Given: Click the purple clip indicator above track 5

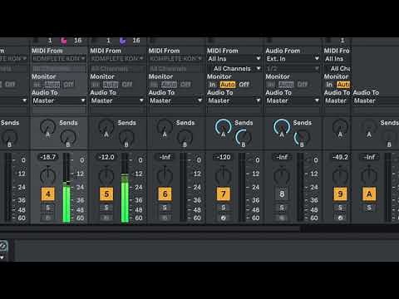Looking at the screenshot, I should 122,41.
